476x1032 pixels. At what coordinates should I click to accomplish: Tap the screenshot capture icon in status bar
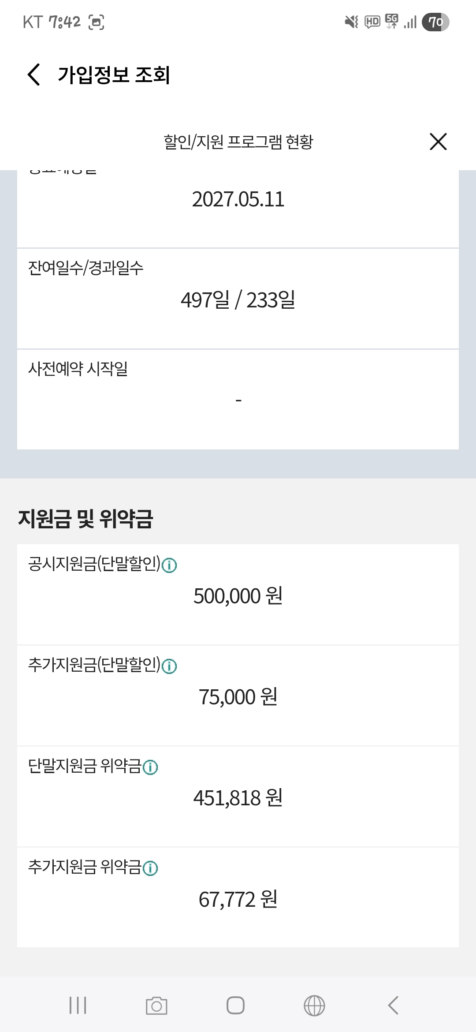(97, 22)
